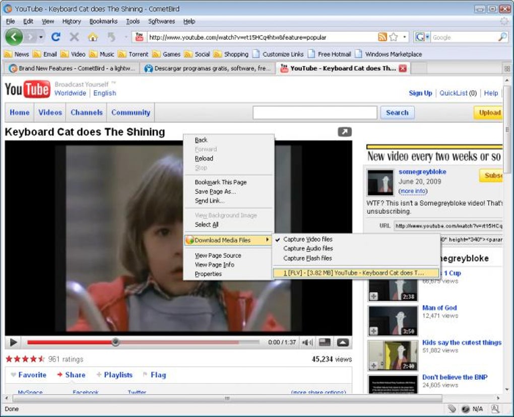The width and height of the screenshot is (514, 417).
Task: Click the yellow Upload button
Action: [488, 112]
